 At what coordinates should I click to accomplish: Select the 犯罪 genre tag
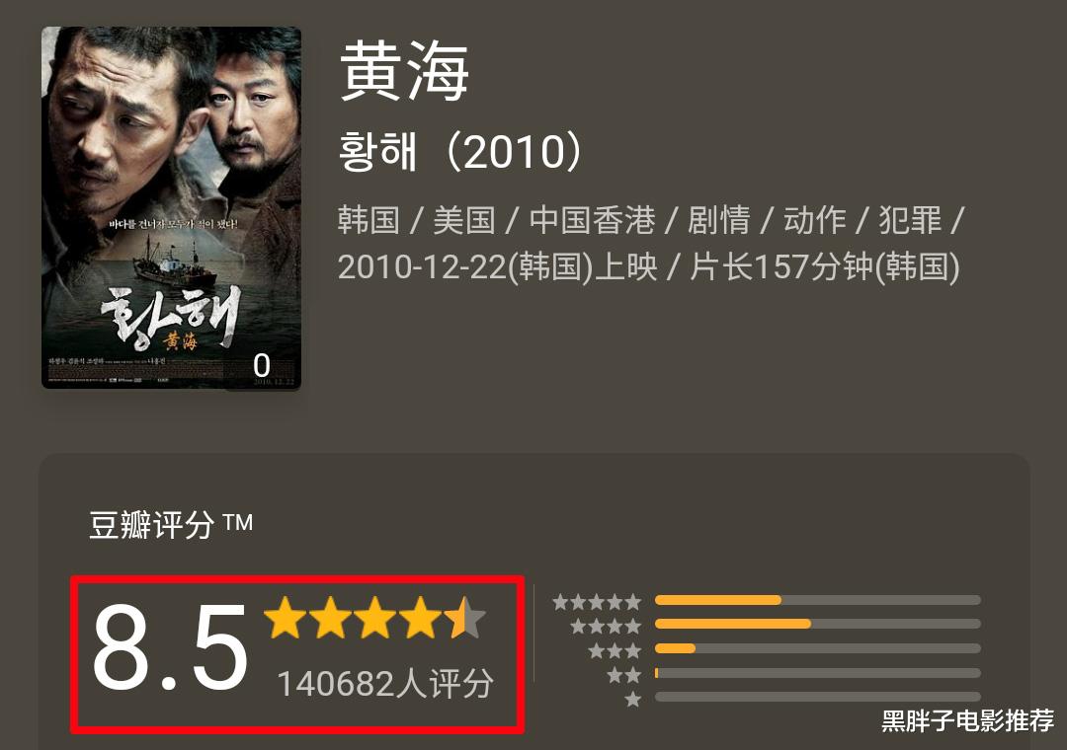pyautogui.click(x=910, y=220)
